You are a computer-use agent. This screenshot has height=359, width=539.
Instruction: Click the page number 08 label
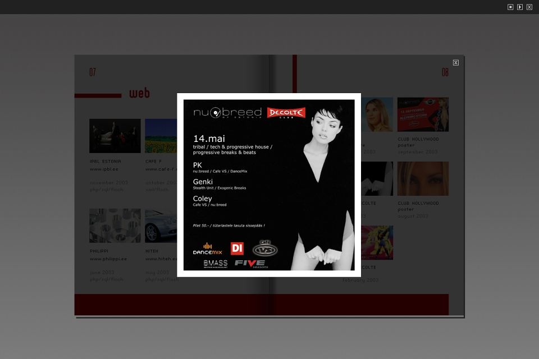pos(445,72)
